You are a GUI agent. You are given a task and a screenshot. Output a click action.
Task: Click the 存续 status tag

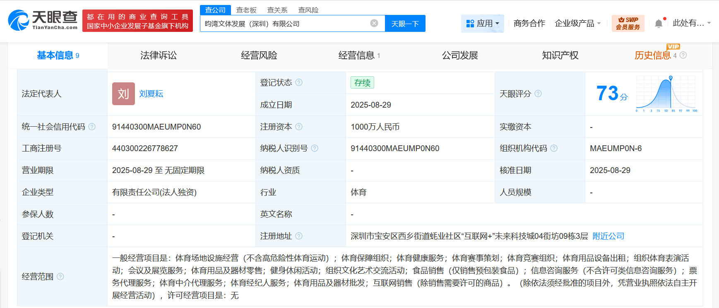coord(362,82)
